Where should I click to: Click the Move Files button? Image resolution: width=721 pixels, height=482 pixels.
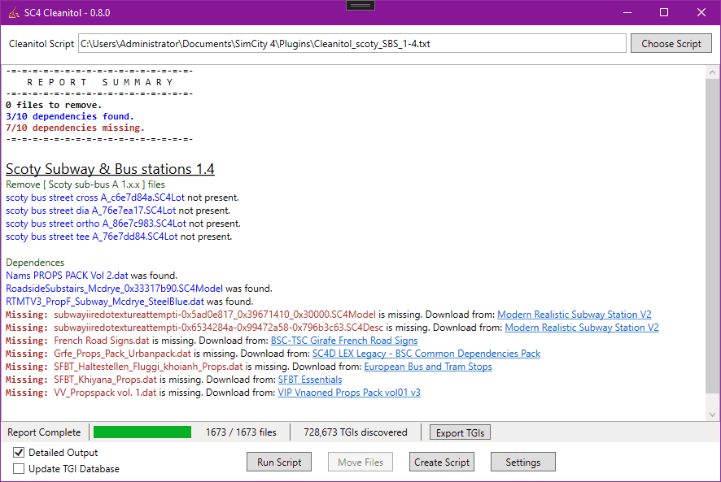tap(360, 462)
